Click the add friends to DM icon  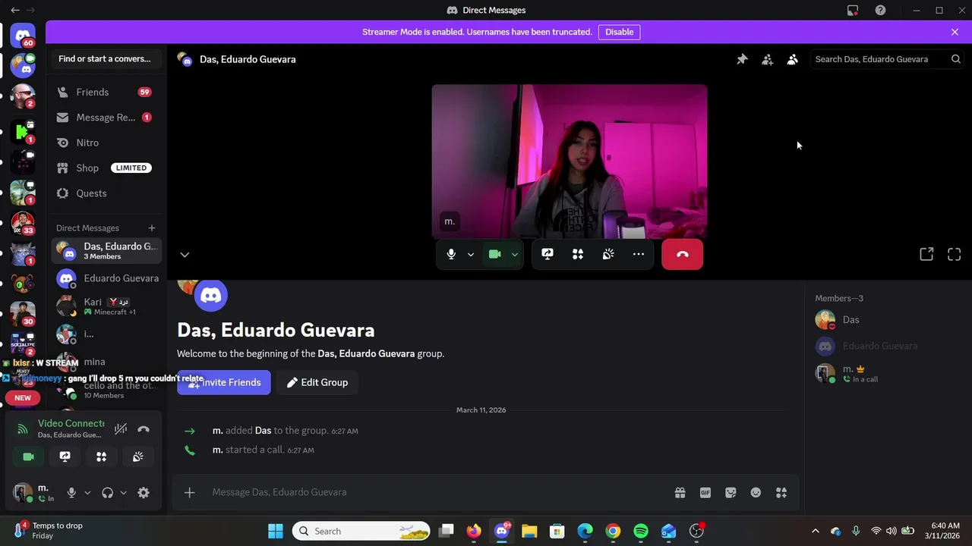(767, 59)
